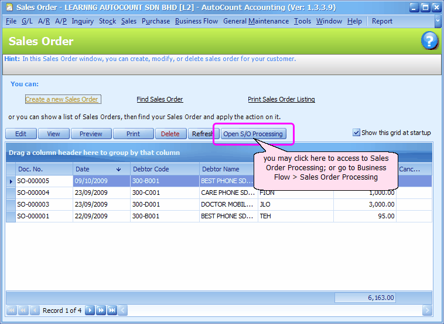Toggle Show this grid at startup checkbox
This screenshot has height=324, width=444.
click(356, 133)
